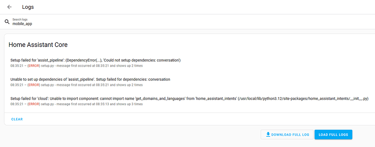
Task: Click the search magnifier icon
Action: (7, 22)
